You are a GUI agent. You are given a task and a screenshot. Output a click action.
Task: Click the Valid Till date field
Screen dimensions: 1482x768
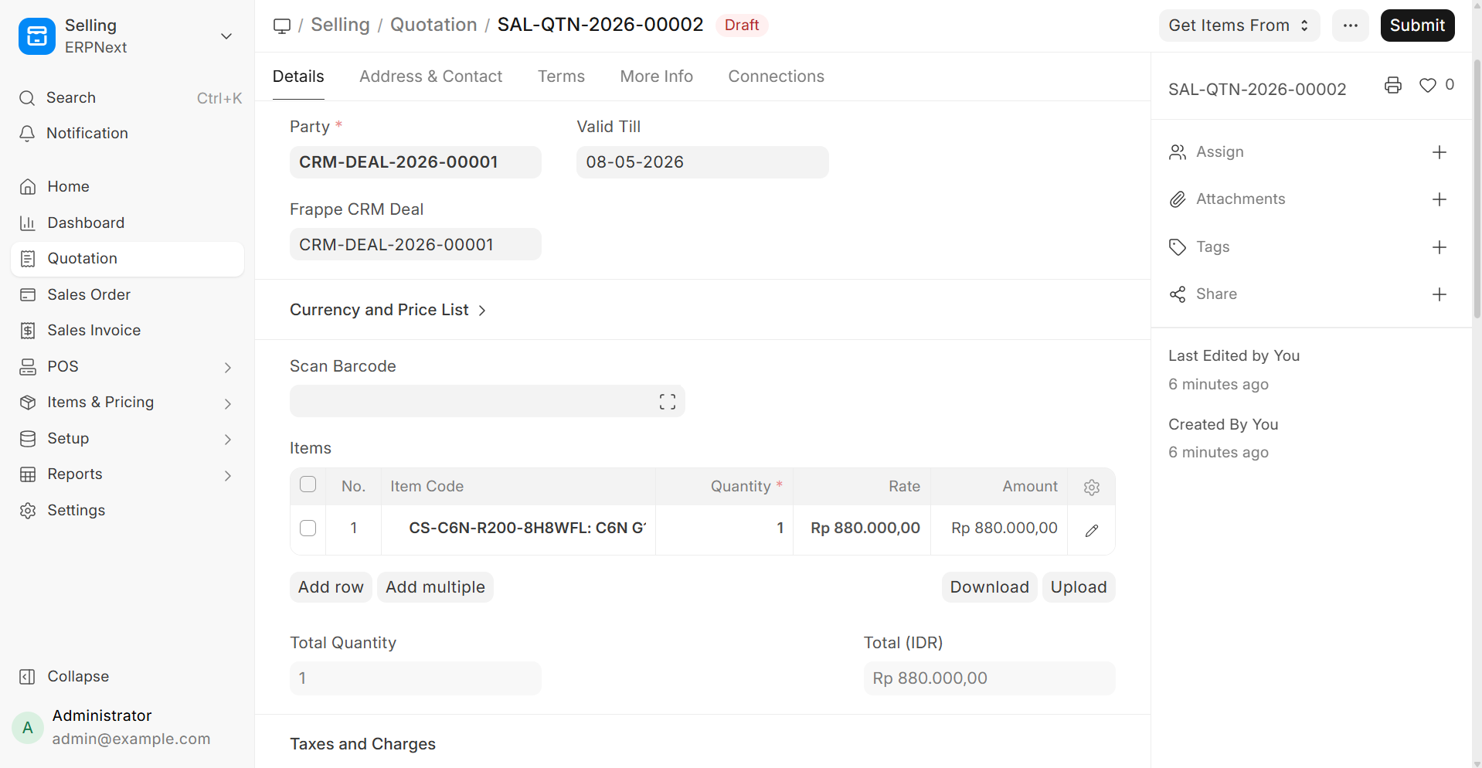pyautogui.click(x=702, y=162)
